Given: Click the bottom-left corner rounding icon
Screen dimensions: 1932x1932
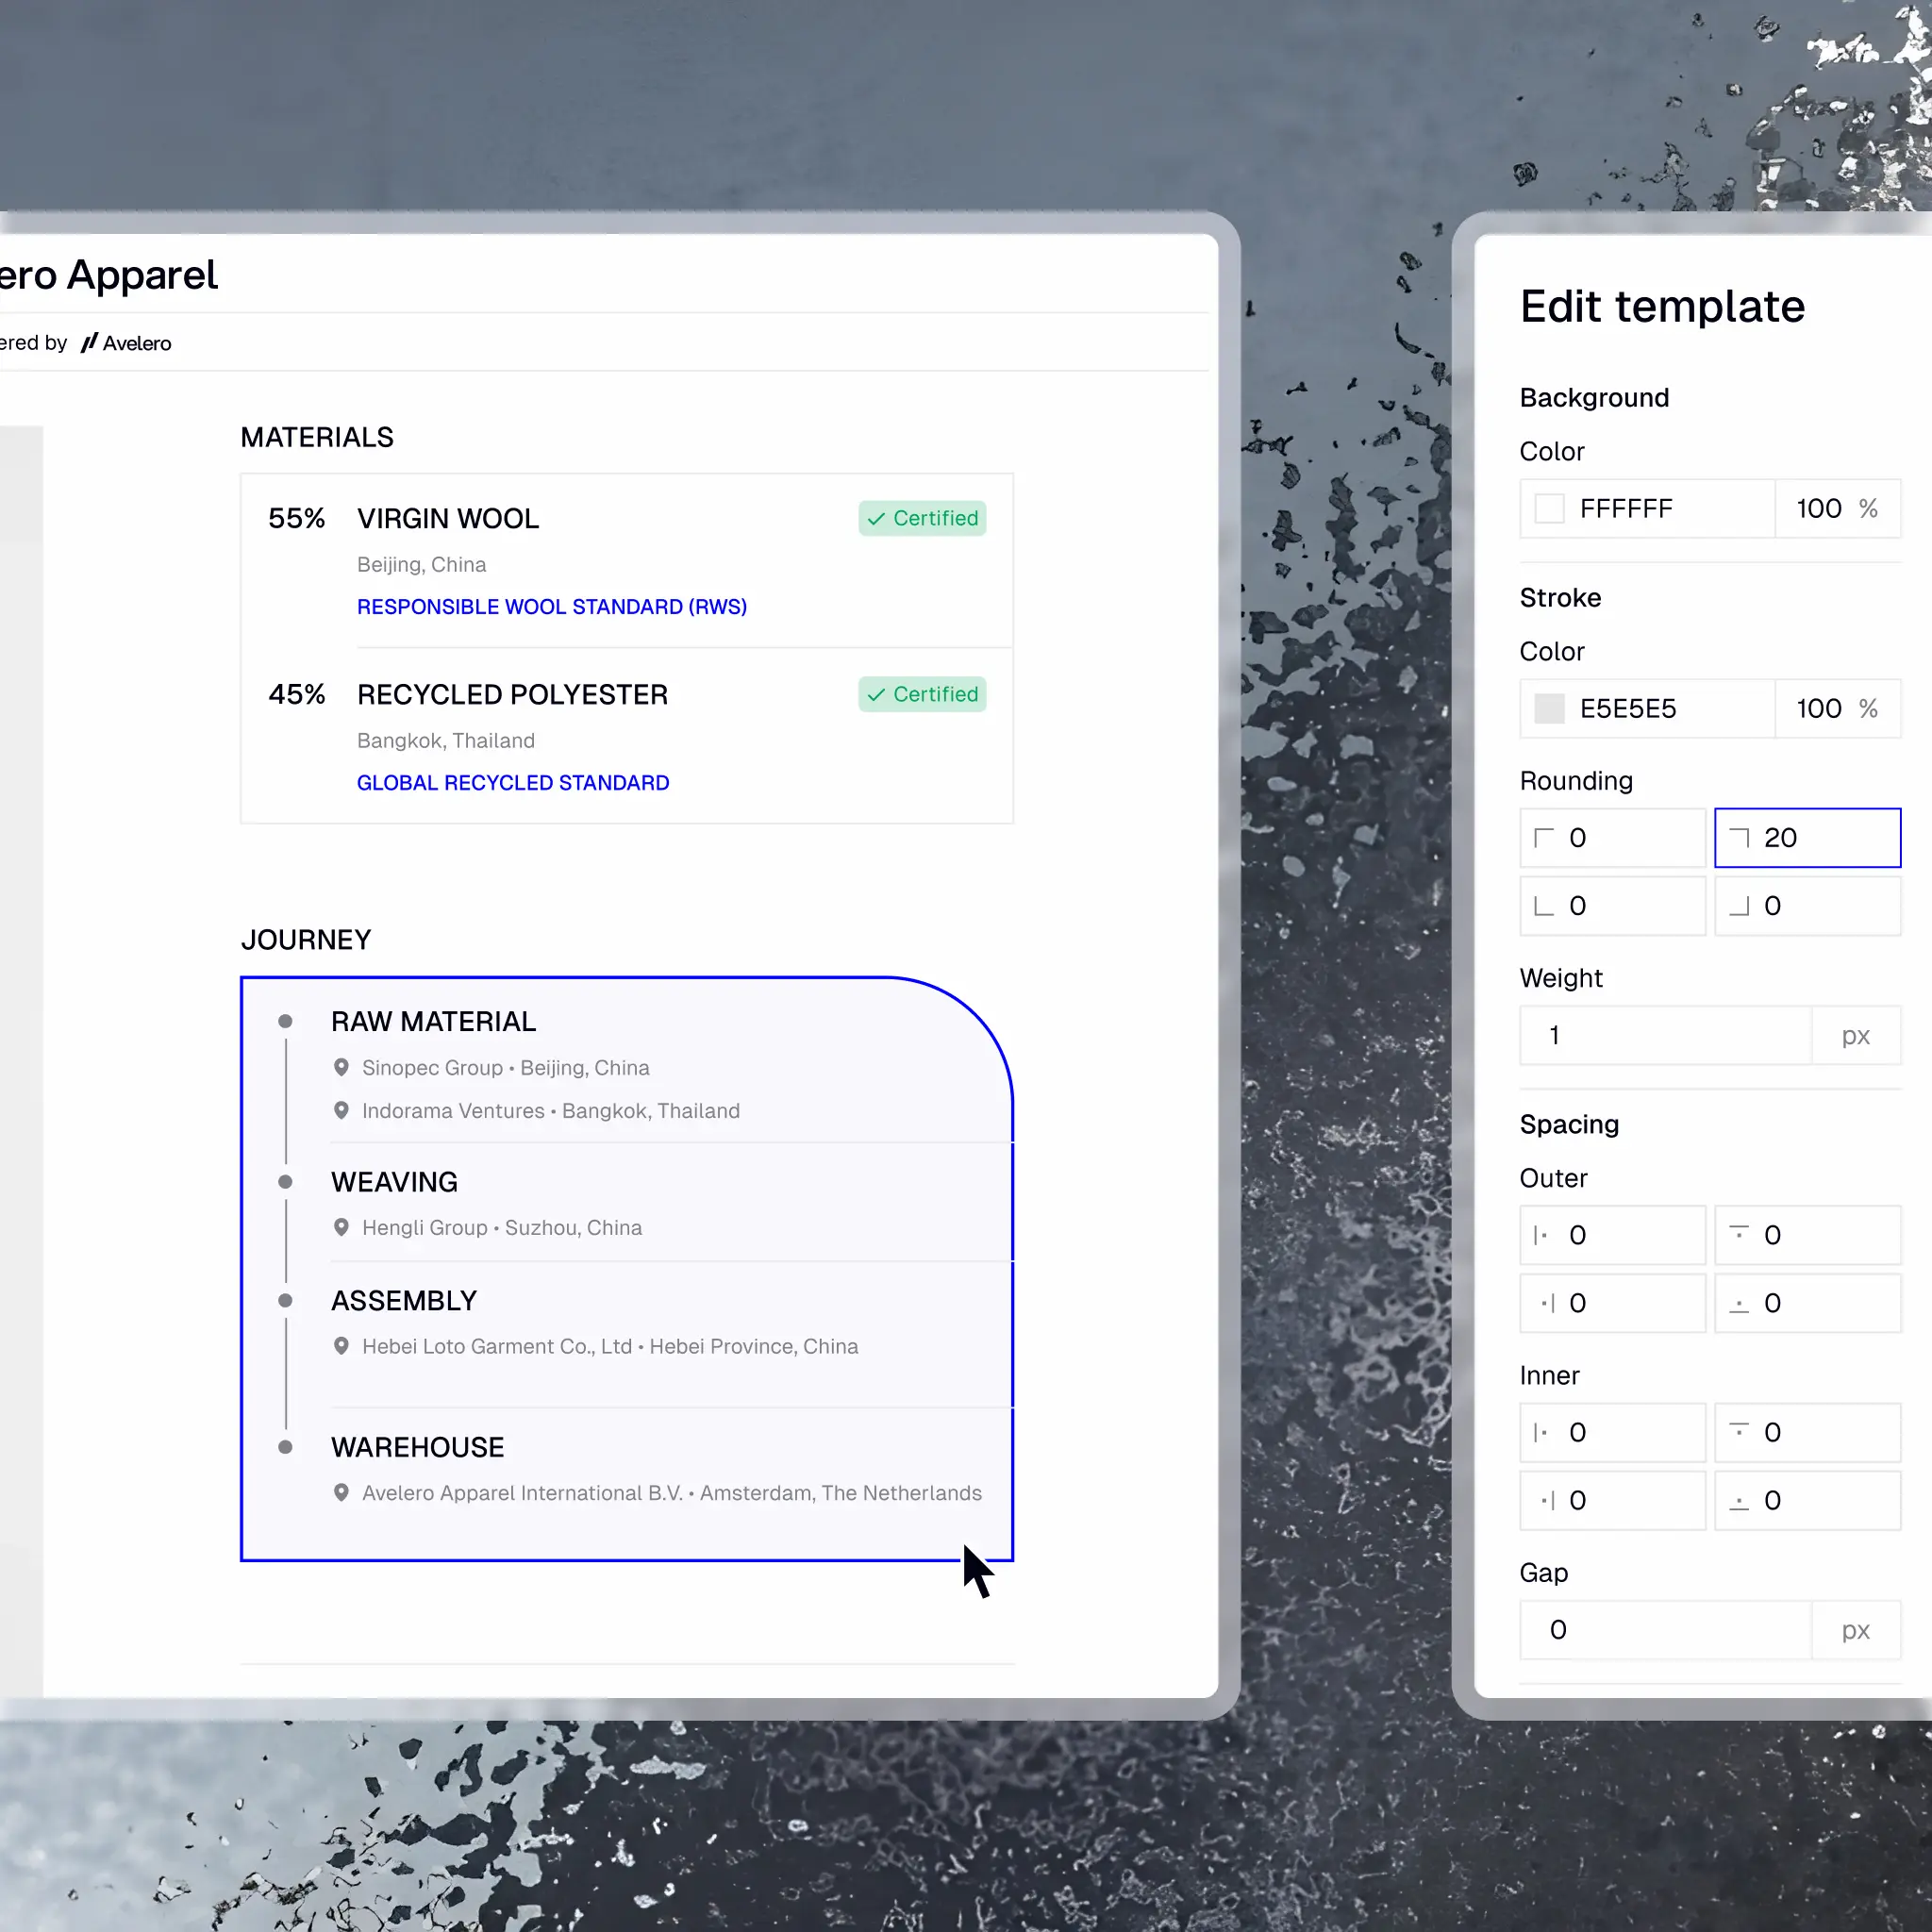Looking at the screenshot, I should point(1544,906).
